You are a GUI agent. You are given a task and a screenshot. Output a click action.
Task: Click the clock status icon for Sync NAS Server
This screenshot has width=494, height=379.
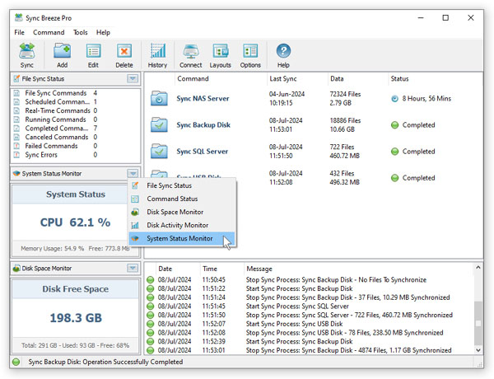point(394,99)
